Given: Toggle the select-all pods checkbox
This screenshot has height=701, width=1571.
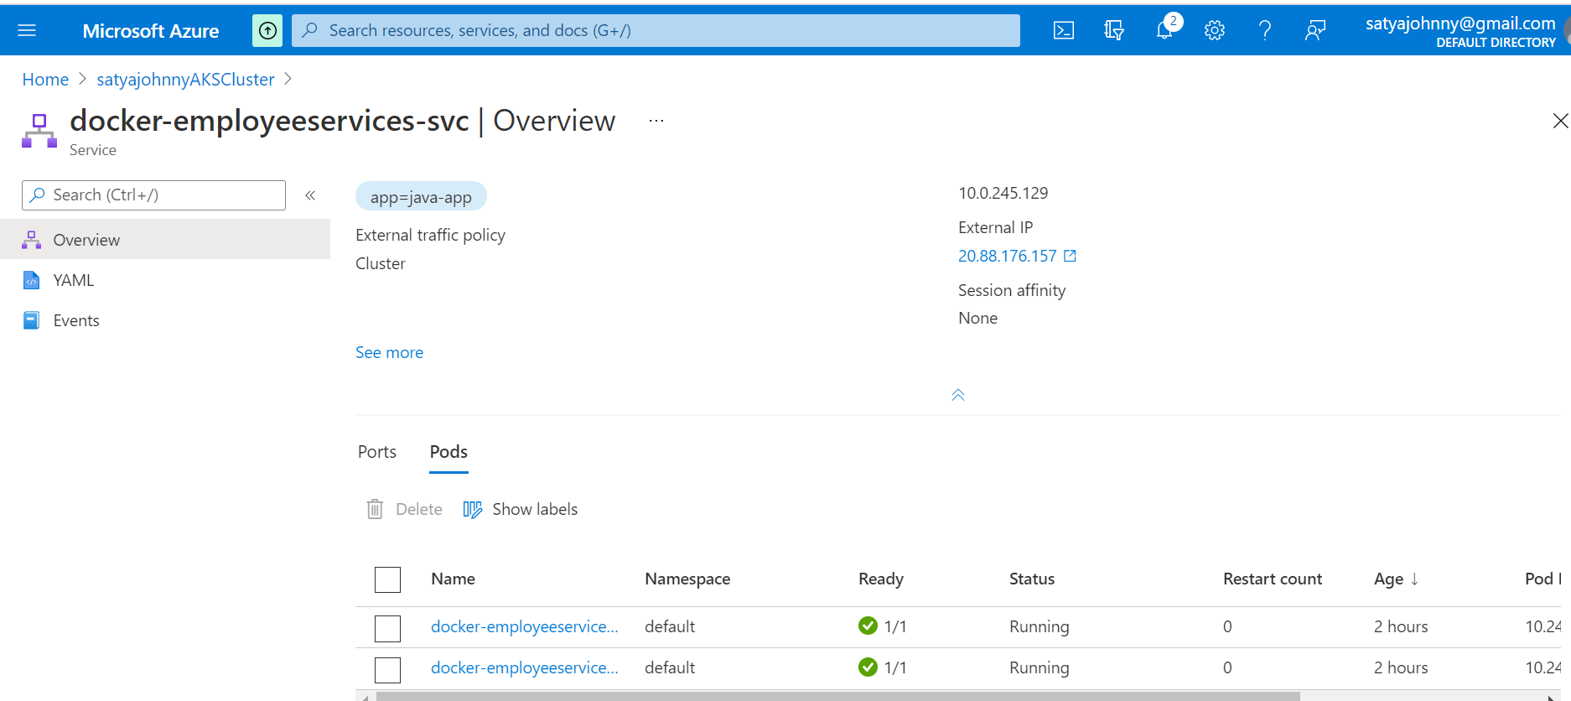Looking at the screenshot, I should (x=387, y=579).
